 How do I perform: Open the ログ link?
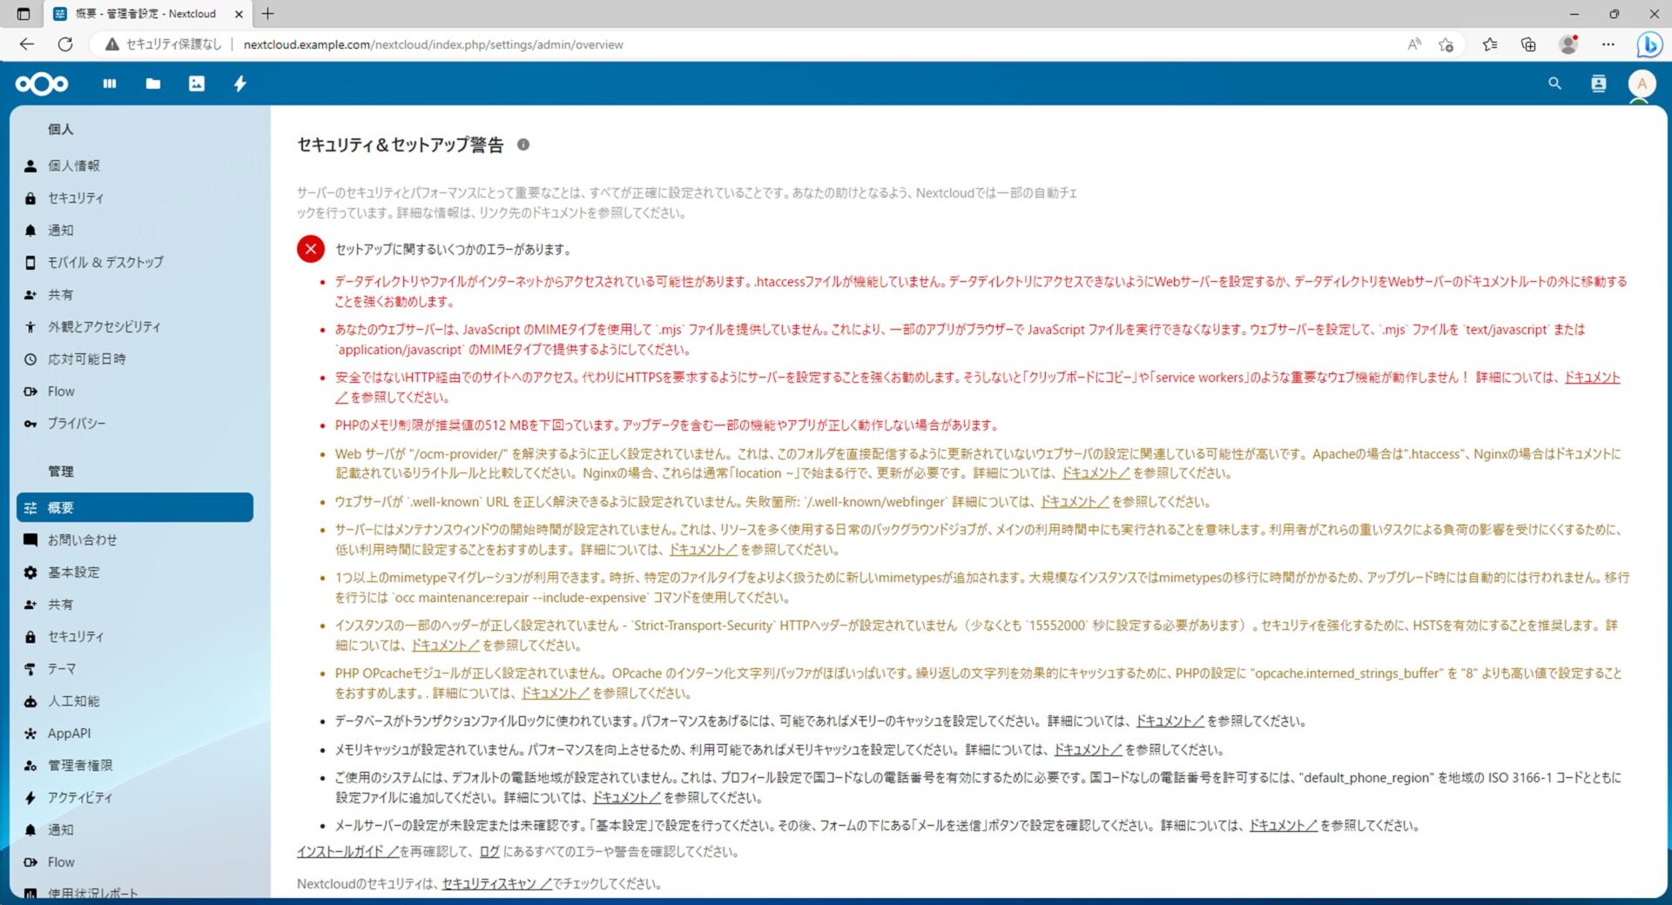tap(489, 852)
